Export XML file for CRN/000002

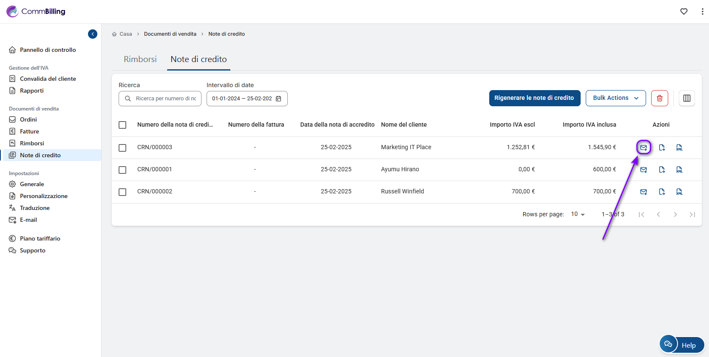coord(679,192)
